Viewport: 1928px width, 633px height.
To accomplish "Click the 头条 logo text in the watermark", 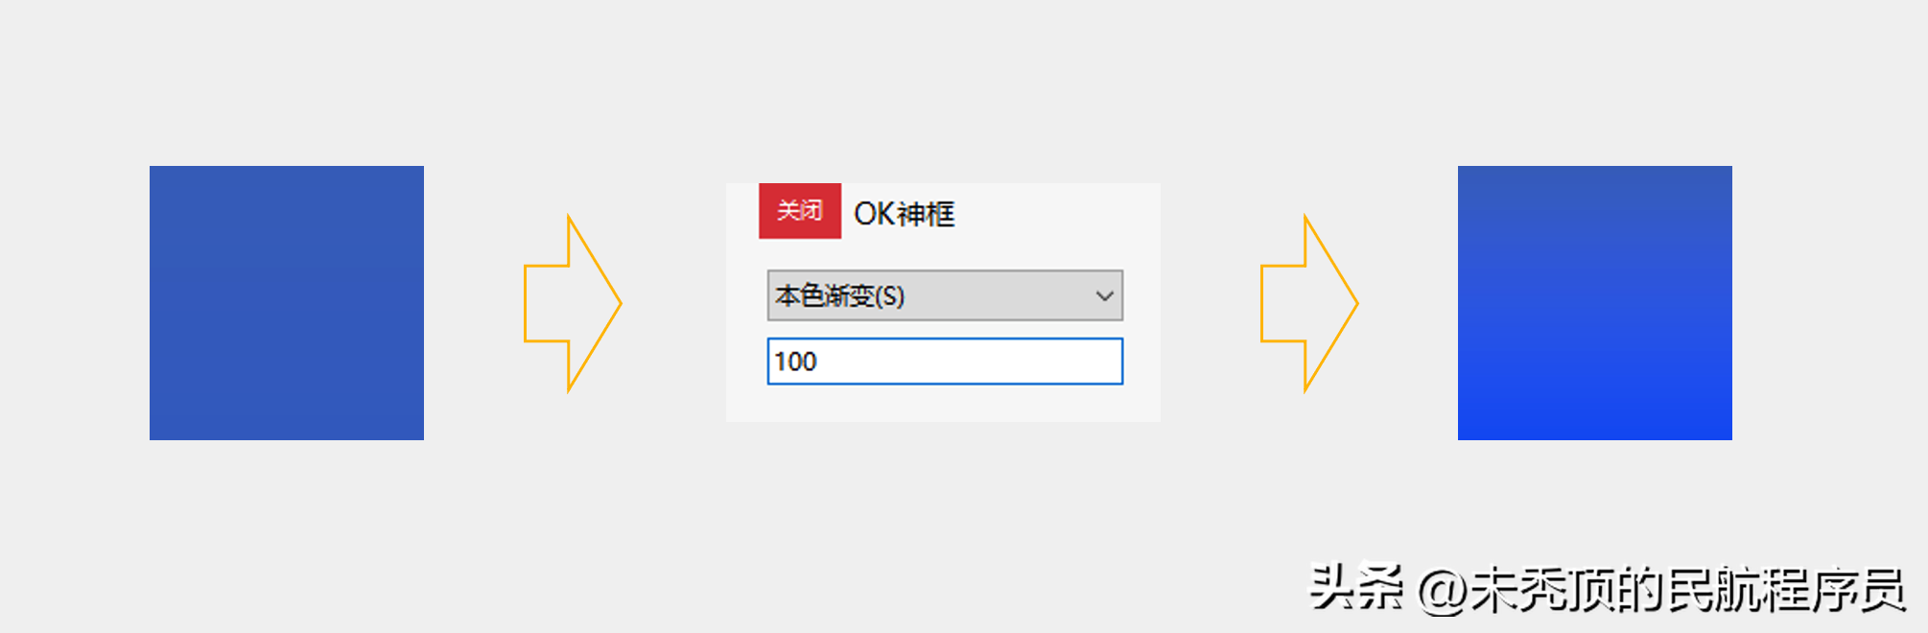I will [1356, 587].
